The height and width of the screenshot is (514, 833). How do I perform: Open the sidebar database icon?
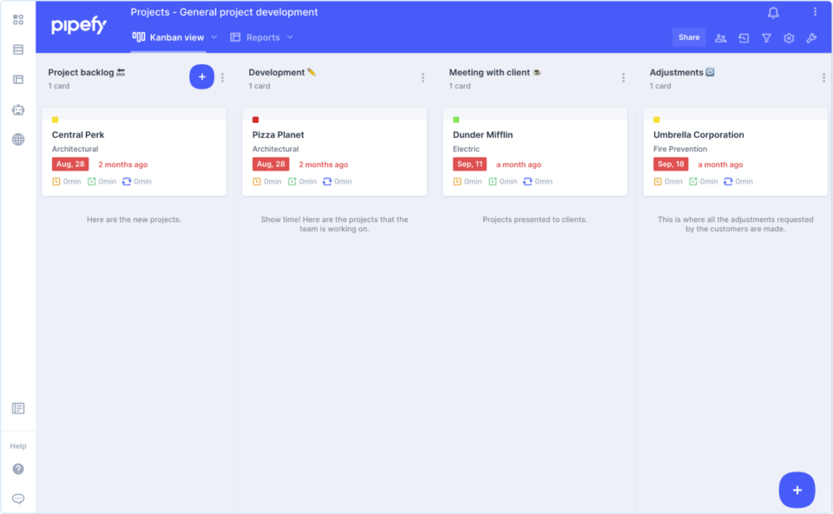click(17, 49)
